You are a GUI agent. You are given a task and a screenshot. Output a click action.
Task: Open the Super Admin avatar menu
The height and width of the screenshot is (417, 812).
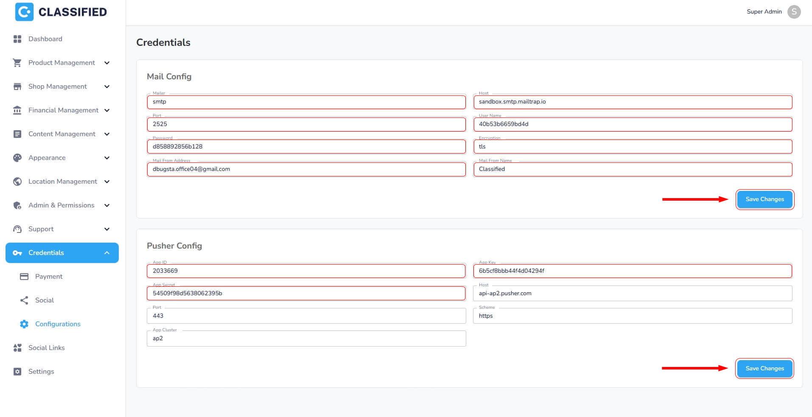click(794, 12)
